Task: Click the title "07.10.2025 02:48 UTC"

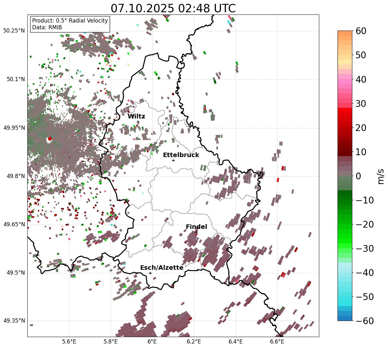Action: click(173, 8)
